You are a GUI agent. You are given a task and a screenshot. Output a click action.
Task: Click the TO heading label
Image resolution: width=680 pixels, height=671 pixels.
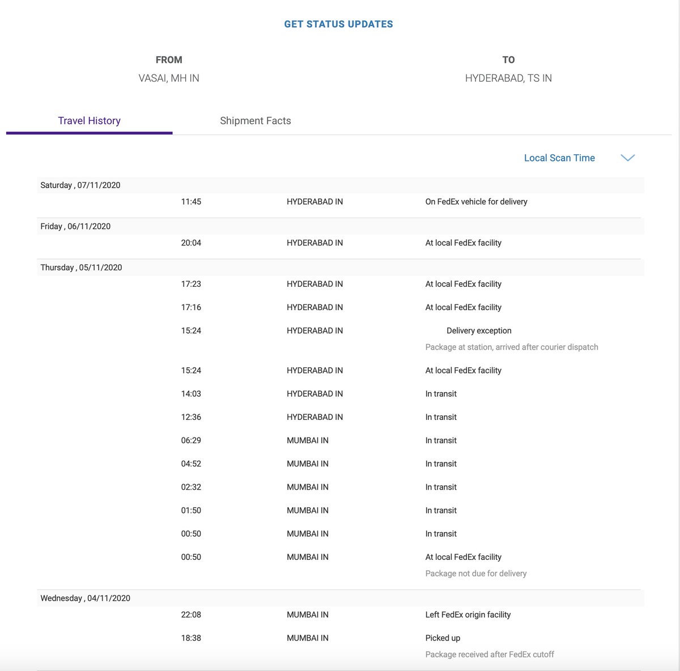pyautogui.click(x=508, y=60)
